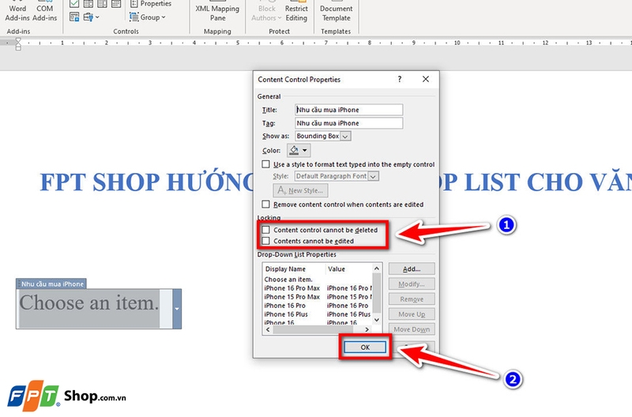
Task: Close the Content Control Properties dialog
Action: coord(426,79)
